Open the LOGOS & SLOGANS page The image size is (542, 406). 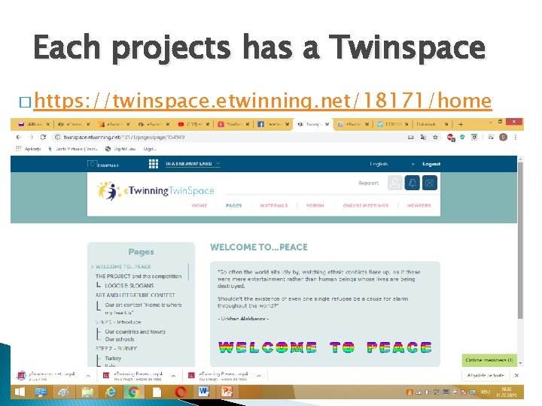(129, 286)
